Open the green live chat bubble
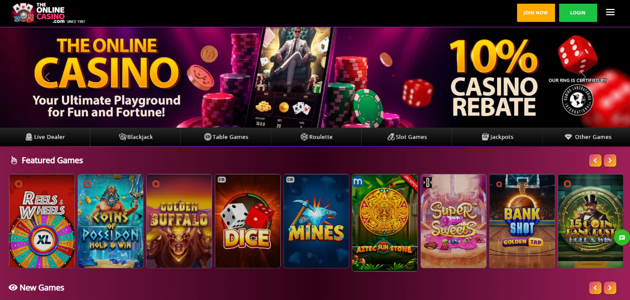The width and height of the screenshot is (630, 300). click(622, 237)
